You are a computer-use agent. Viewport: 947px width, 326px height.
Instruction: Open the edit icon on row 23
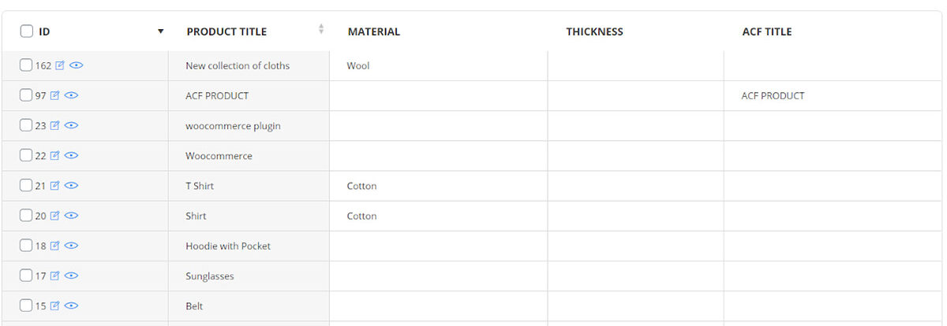54,126
